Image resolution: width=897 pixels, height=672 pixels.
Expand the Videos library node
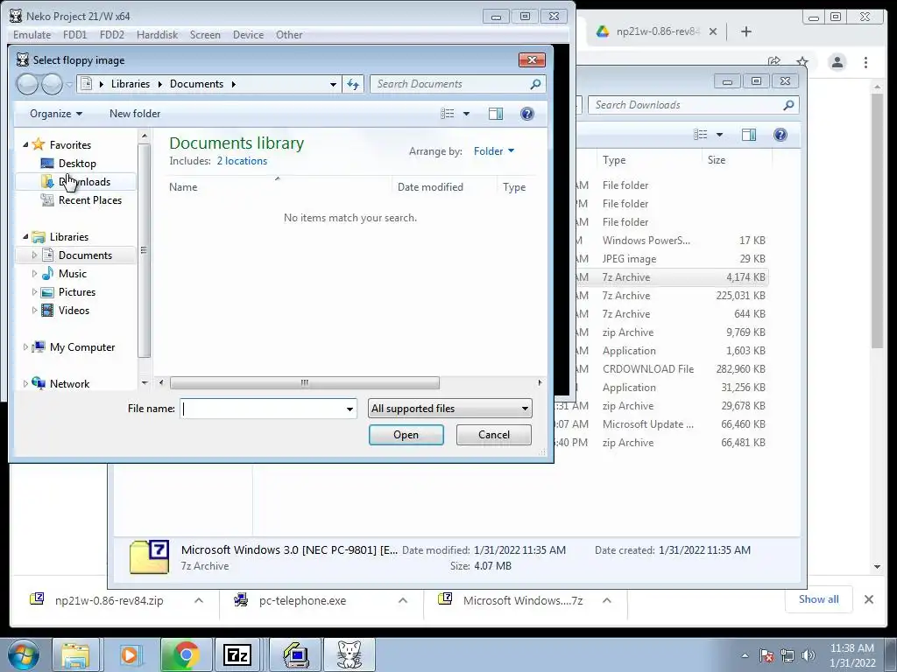34,311
